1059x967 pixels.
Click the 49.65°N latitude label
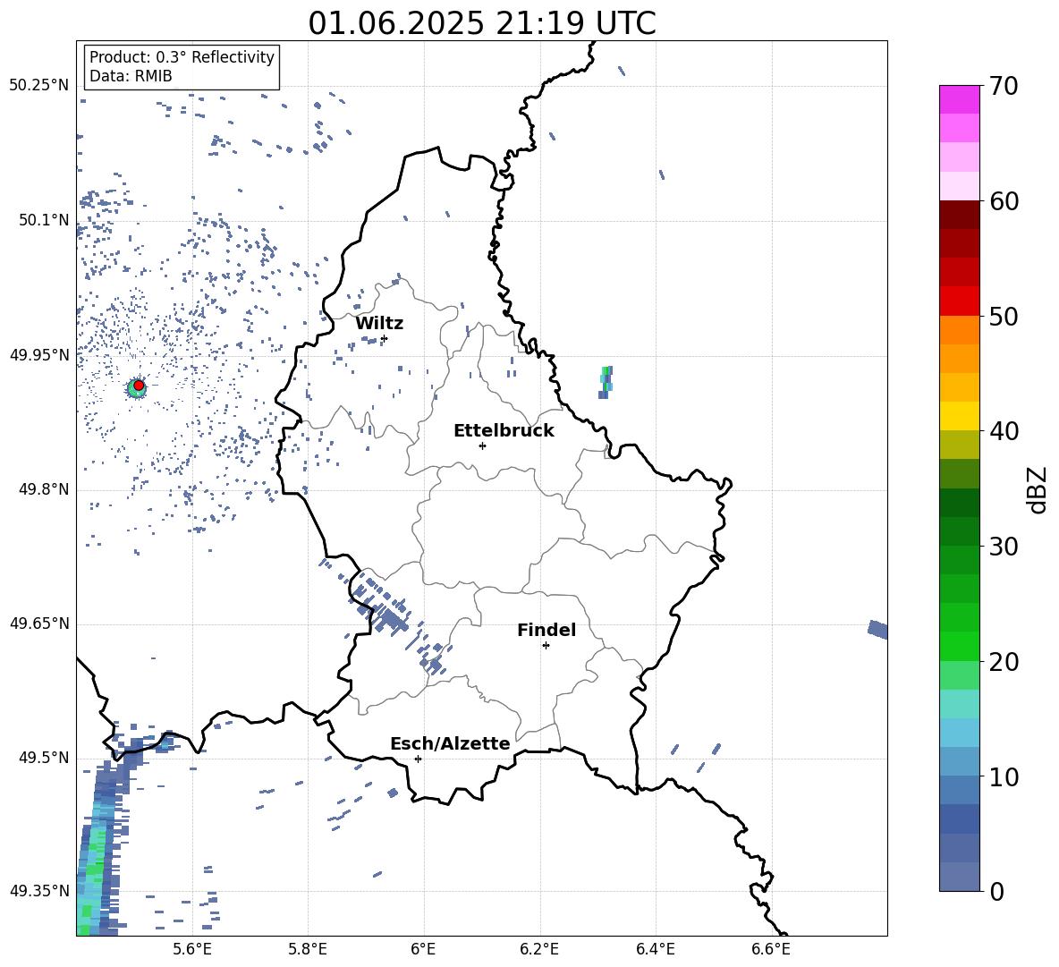click(x=39, y=623)
